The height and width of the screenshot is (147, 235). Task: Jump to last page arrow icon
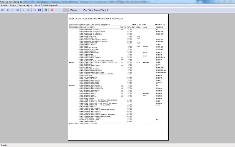(18, 10)
